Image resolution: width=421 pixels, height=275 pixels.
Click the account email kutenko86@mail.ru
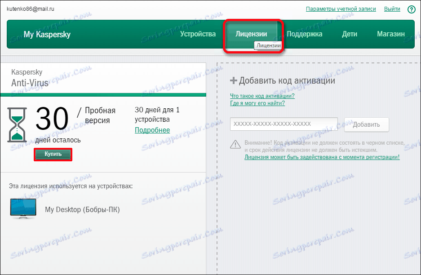click(31, 9)
